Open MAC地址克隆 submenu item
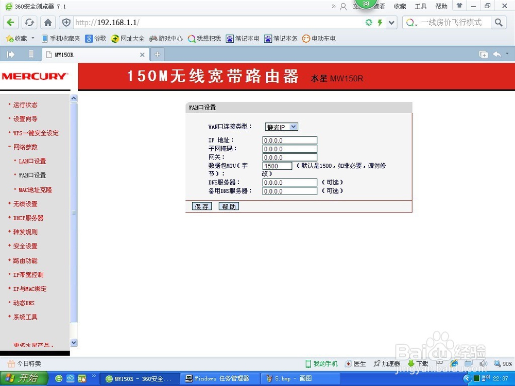This screenshot has width=515, height=386. click(x=35, y=190)
